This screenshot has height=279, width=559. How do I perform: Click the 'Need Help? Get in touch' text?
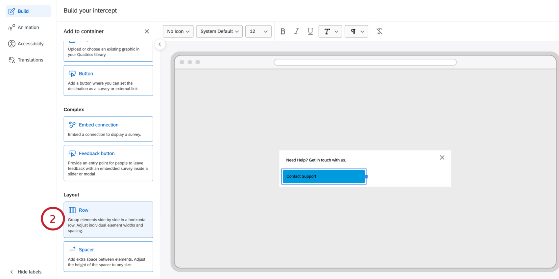coord(316,160)
